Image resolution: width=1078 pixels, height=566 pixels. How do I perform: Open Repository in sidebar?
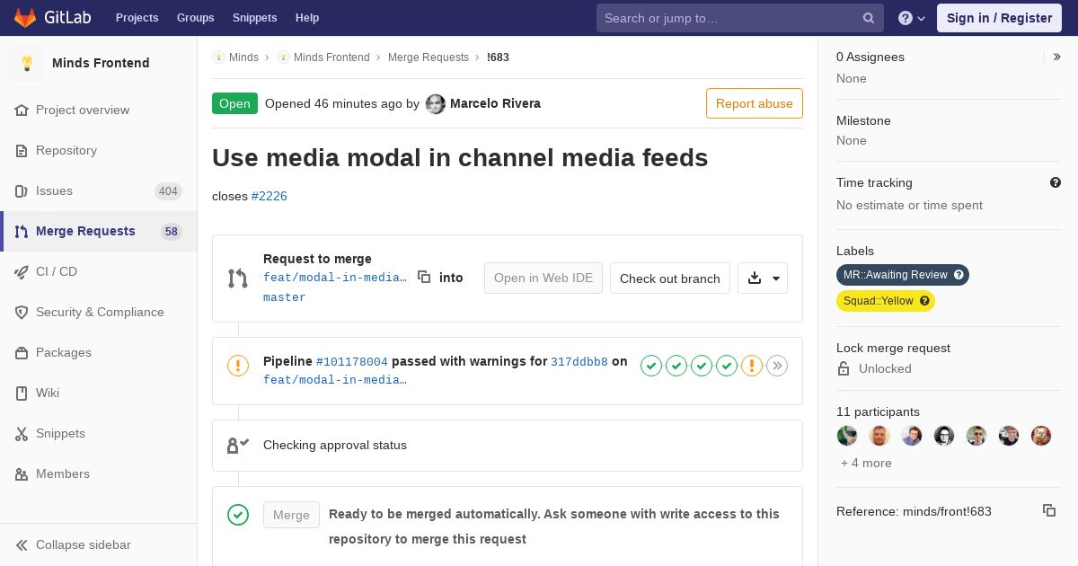[98, 150]
